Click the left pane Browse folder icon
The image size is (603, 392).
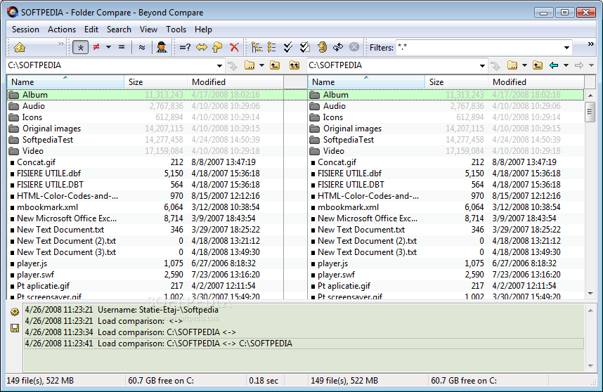(x=249, y=65)
